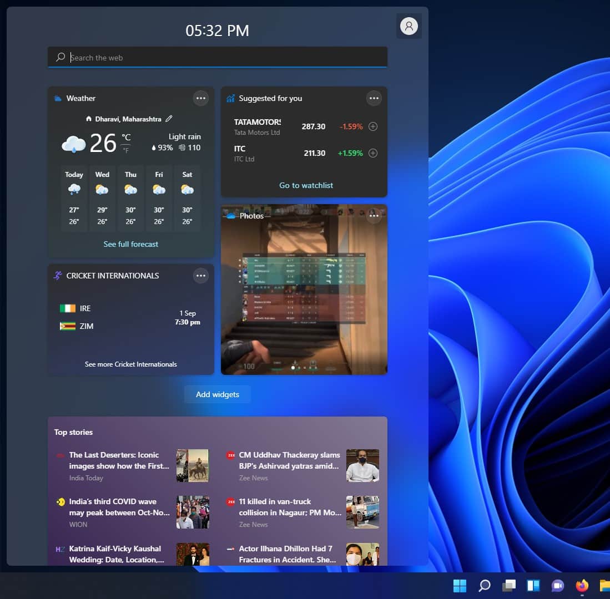Screen dimensions: 610x599
Task: Select the first Photos carousel dot
Action: tap(293, 368)
